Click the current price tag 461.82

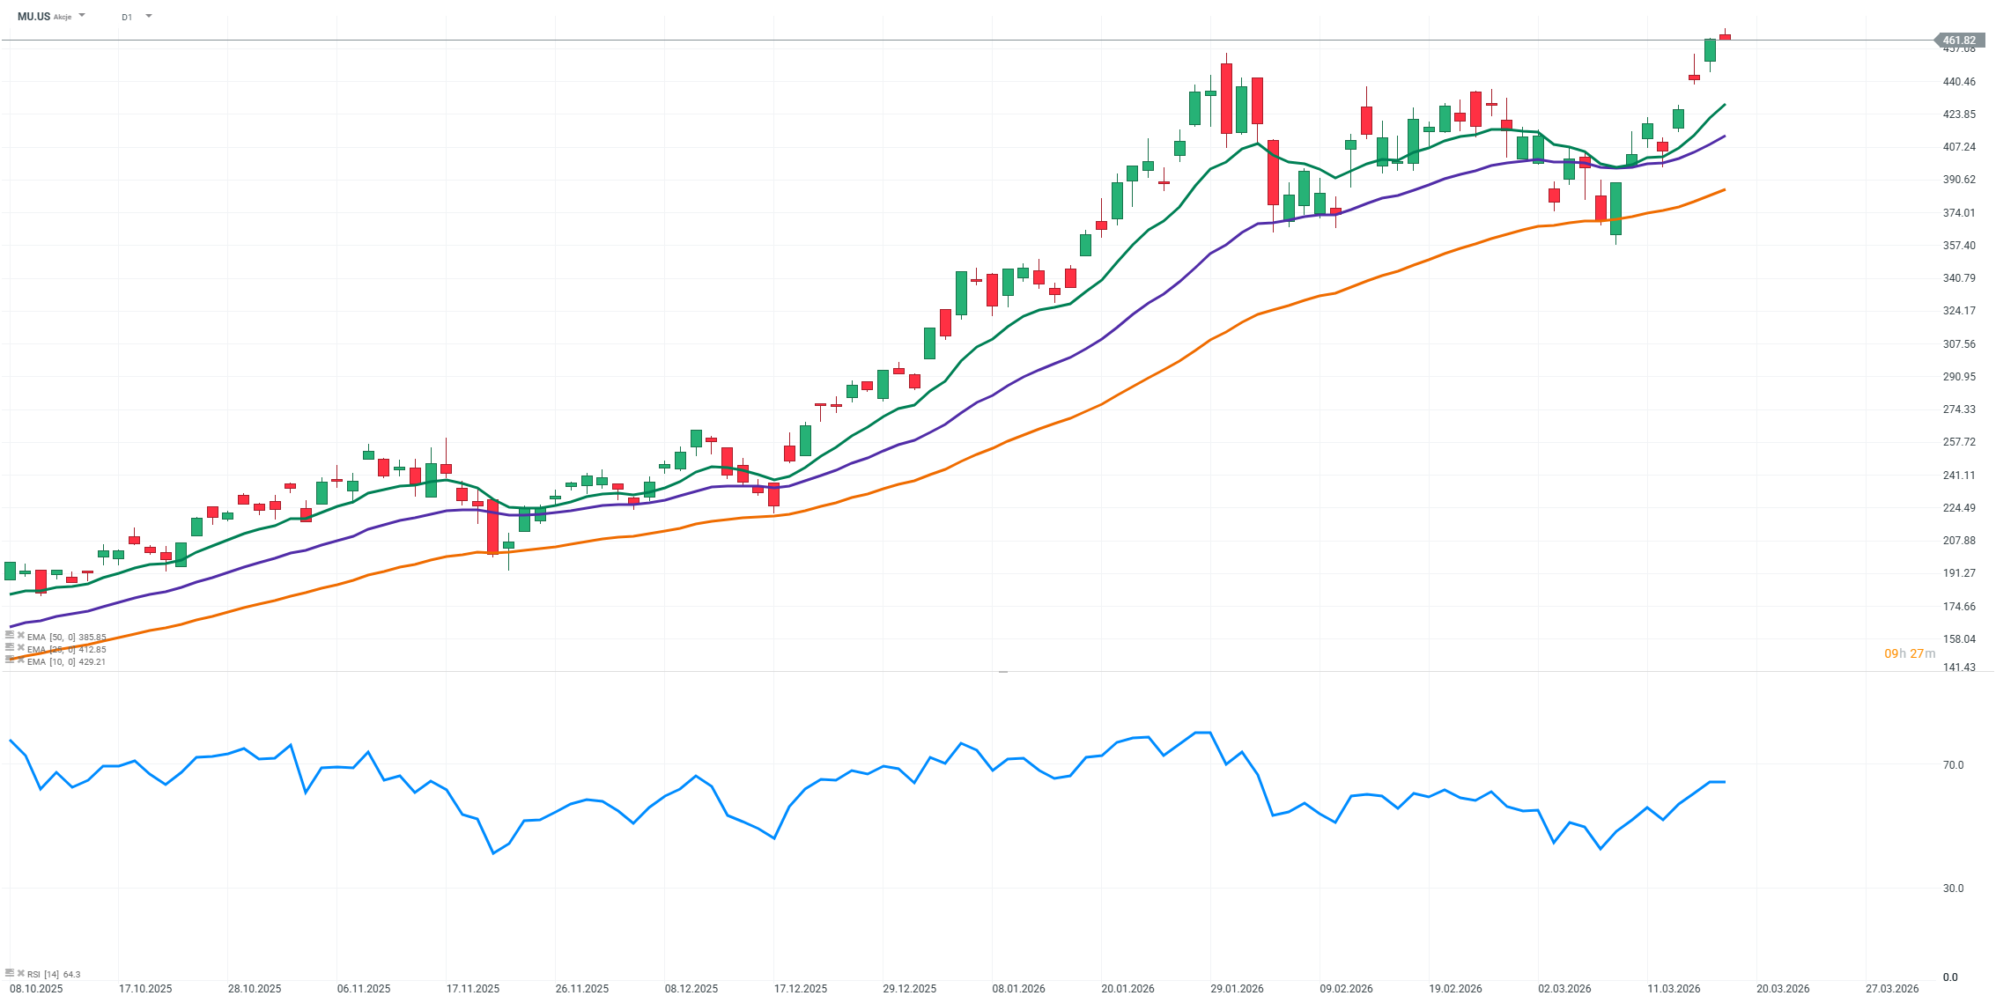point(1959,41)
